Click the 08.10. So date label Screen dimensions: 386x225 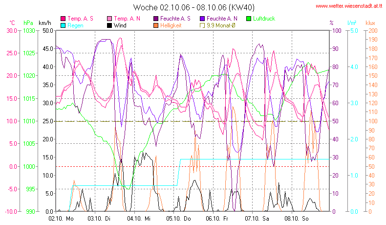[297, 219]
